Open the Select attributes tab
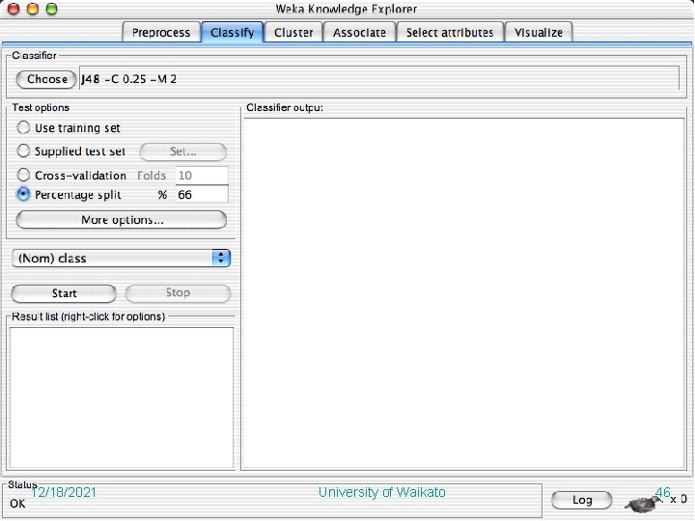This screenshot has width=695, height=521. 450,33
